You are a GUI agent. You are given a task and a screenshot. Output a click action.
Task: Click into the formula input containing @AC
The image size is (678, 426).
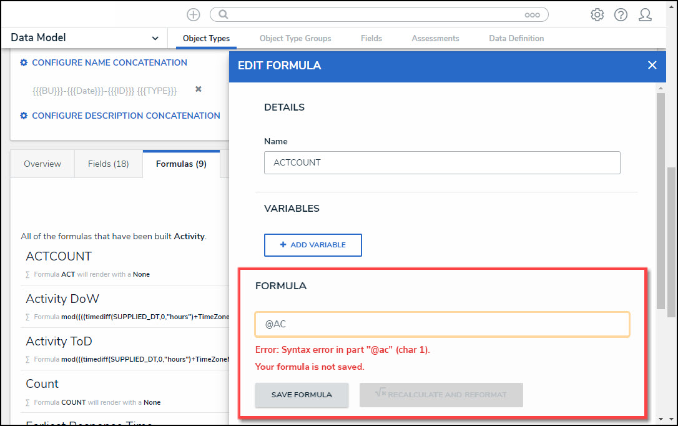(x=442, y=325)
